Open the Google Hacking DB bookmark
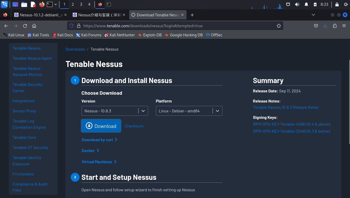Image resolution: width=350 pixels, height=198 pixels. pyautogui.click(x=184, y=35)
